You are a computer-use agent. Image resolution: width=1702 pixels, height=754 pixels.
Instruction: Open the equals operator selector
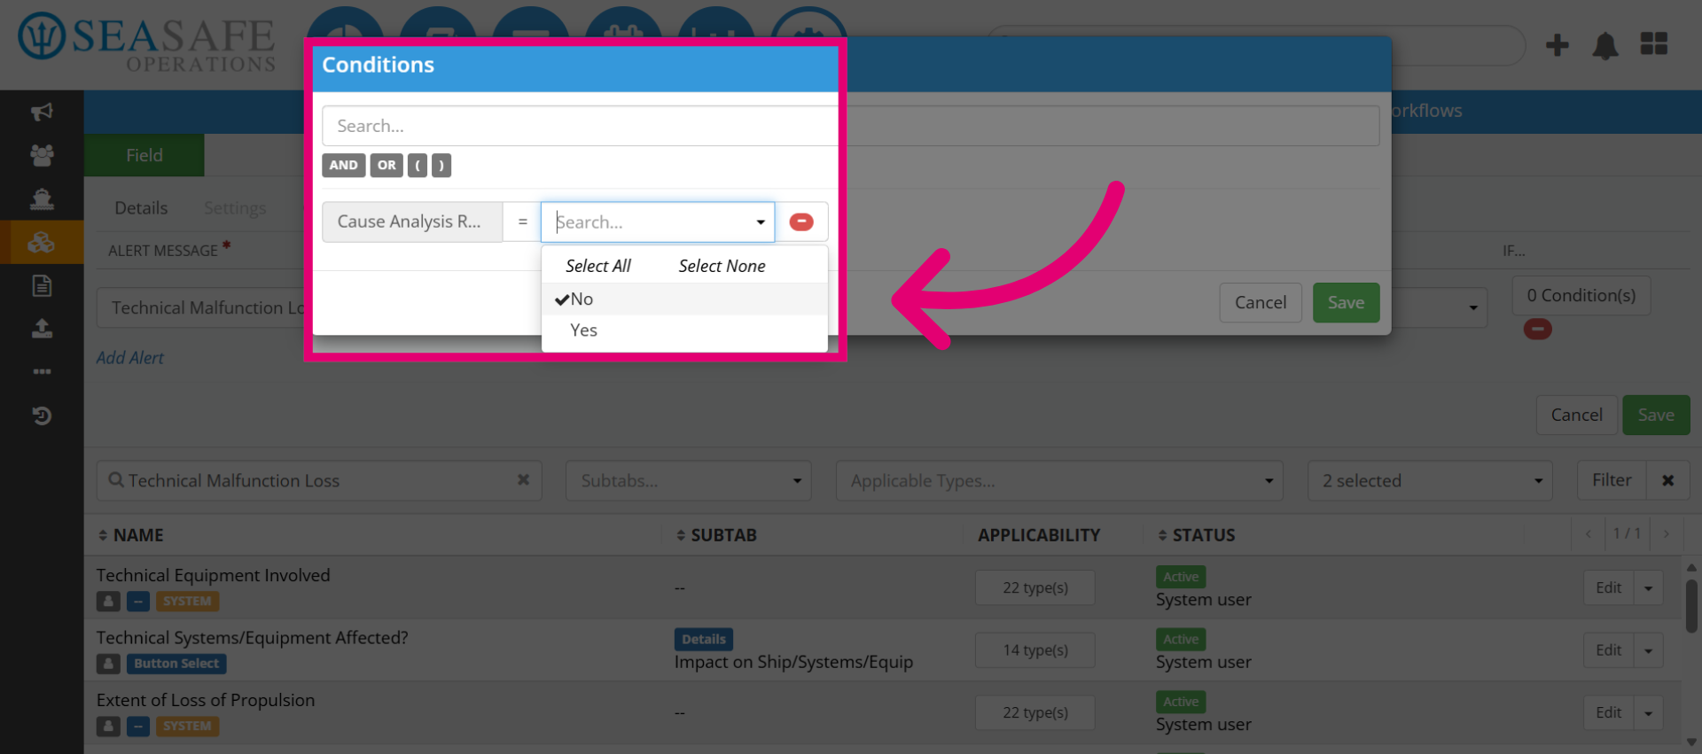coord(522,222)
